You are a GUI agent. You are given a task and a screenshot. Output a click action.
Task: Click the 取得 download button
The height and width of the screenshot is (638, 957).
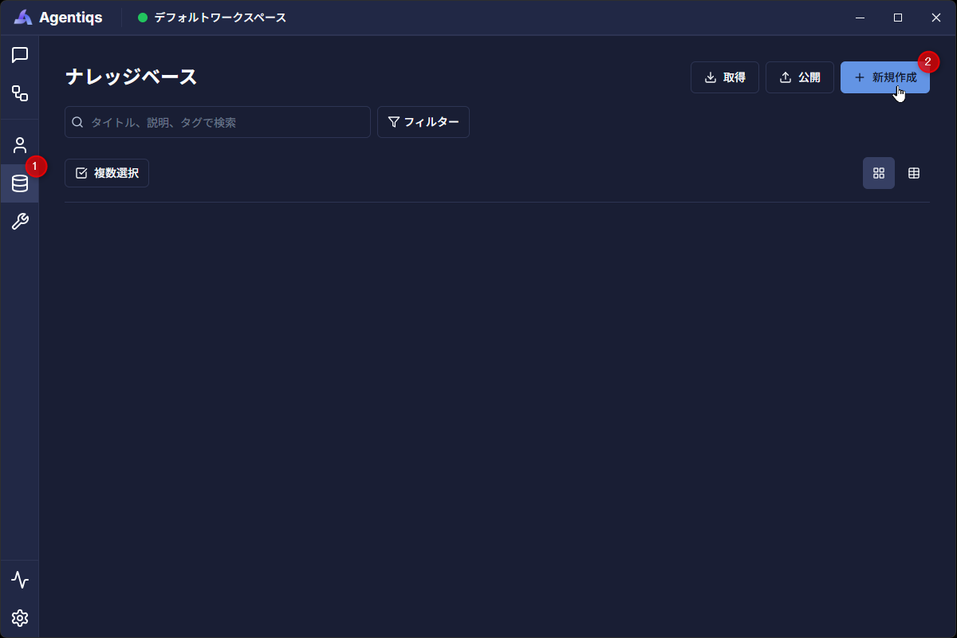click(724, 77)
